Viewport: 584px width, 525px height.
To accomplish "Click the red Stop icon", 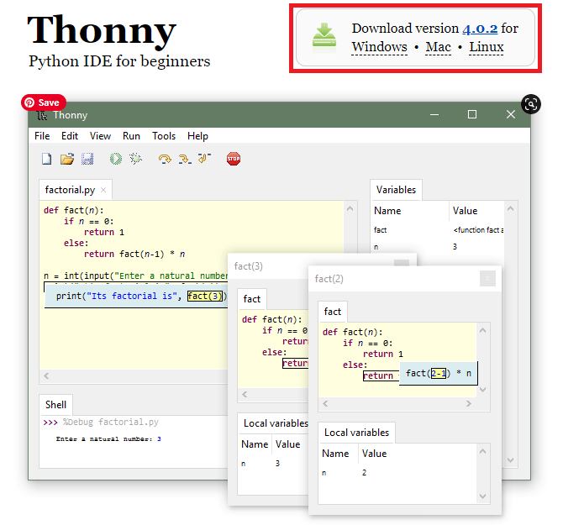I will coord(234,159).
